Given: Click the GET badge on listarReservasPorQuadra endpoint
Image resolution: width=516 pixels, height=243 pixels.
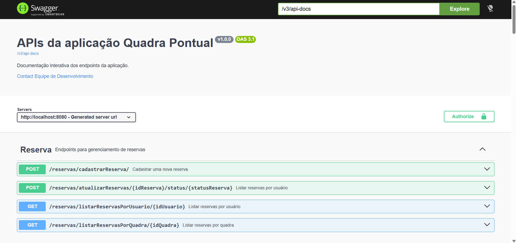Looking at the screenshot, I should tap(32, 225).
